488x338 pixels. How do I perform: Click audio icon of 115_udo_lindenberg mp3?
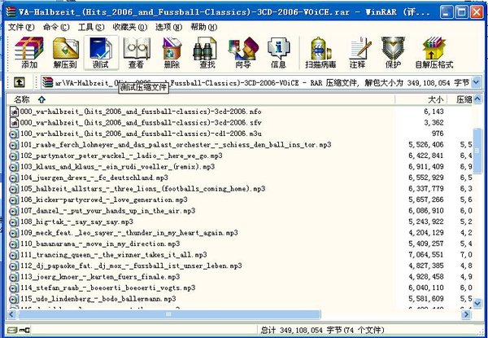[x=13, y=299]
